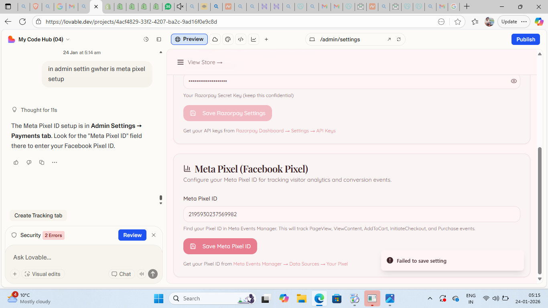Open preview in new tab arrow
The image size is (548, 308).
(389, 39)
